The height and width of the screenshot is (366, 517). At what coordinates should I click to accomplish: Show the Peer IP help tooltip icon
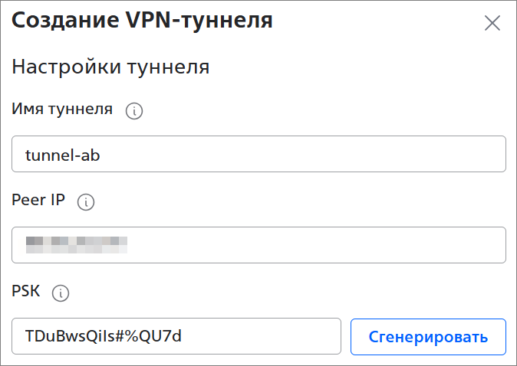click(86, 202)
